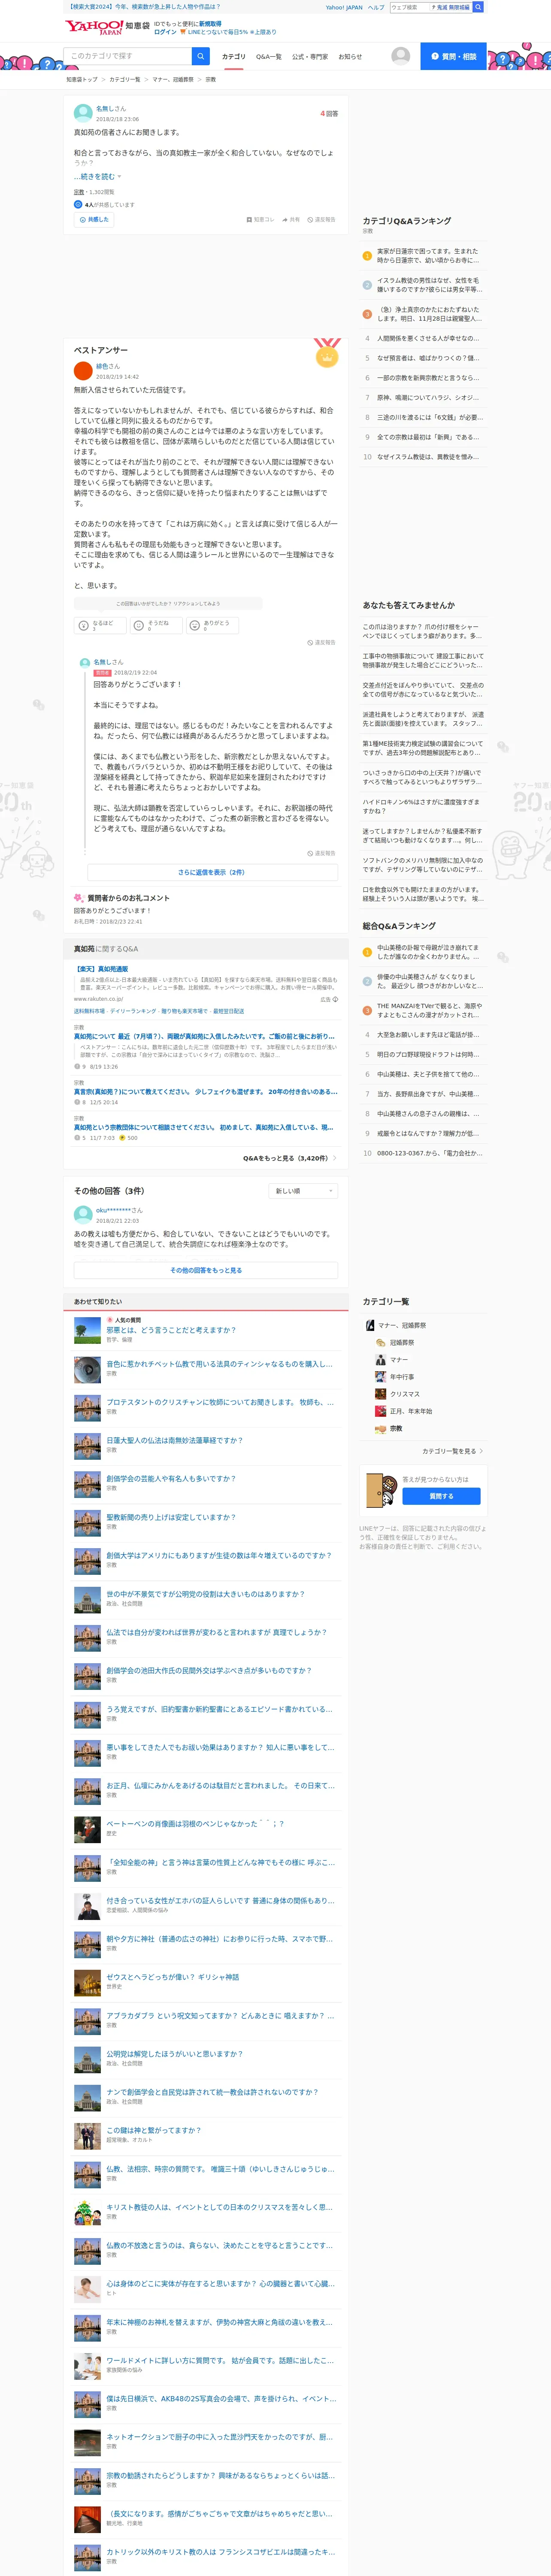Click the best answer crown badge
Viewport: 551px width, 2576px height.
327,352
